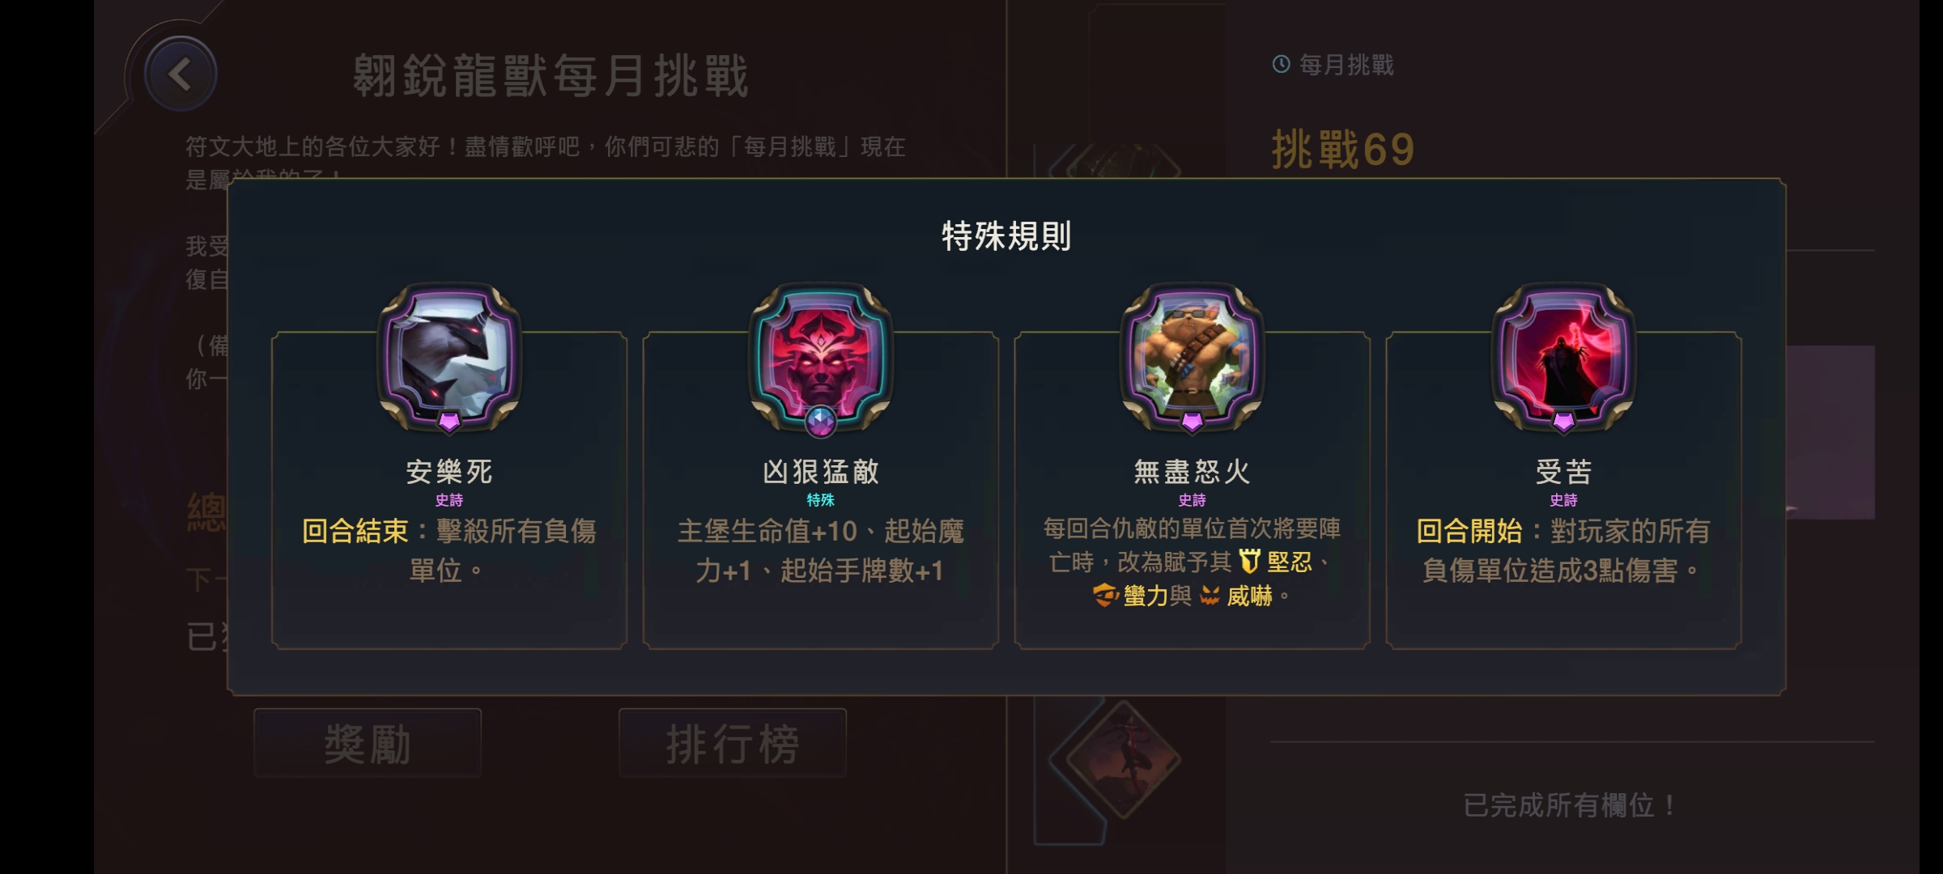Click the purple epic gem under 安樂死

[x=449, y=421]
